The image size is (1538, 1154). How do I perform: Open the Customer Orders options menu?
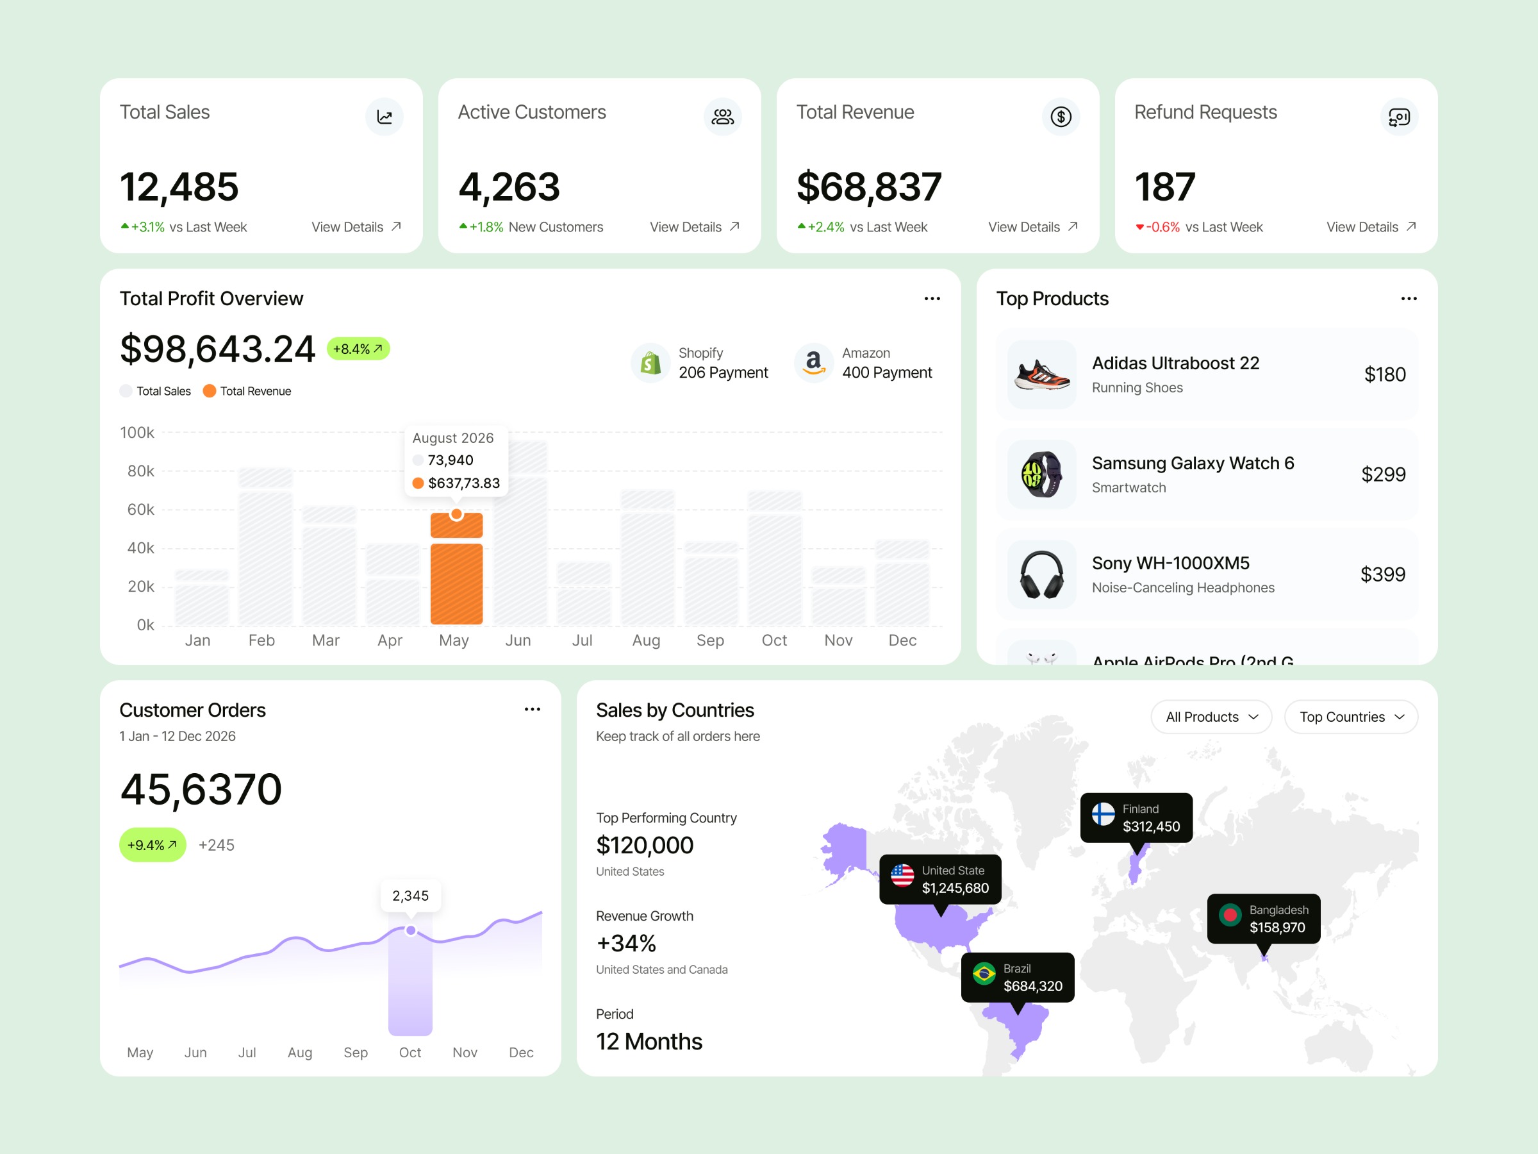532,709
